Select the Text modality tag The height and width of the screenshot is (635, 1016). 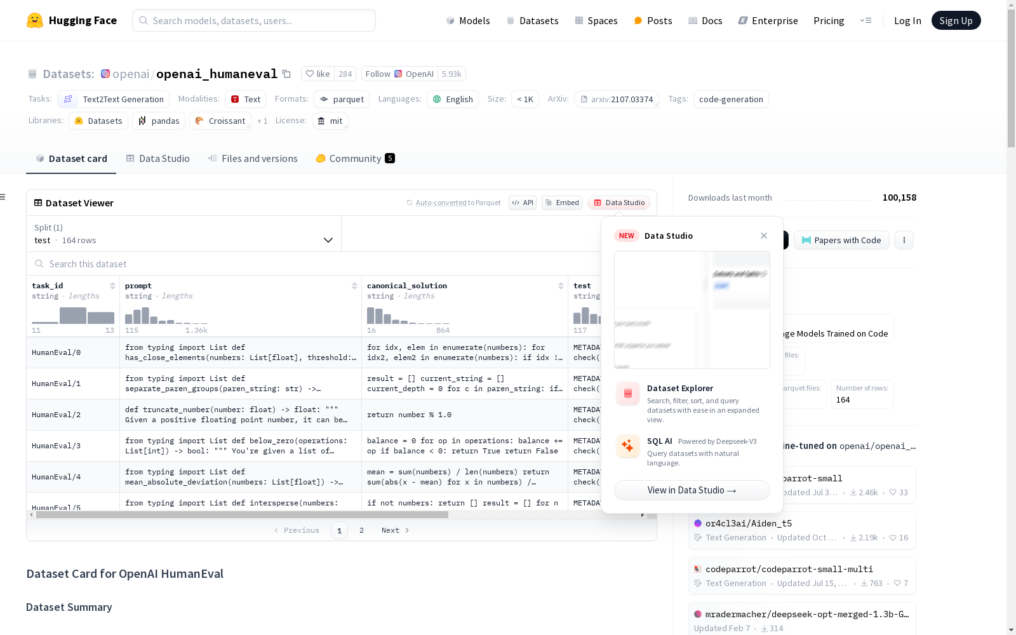pos(246,99)
